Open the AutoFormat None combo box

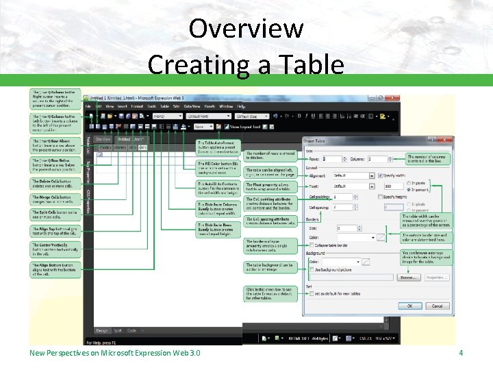[204, 127]
